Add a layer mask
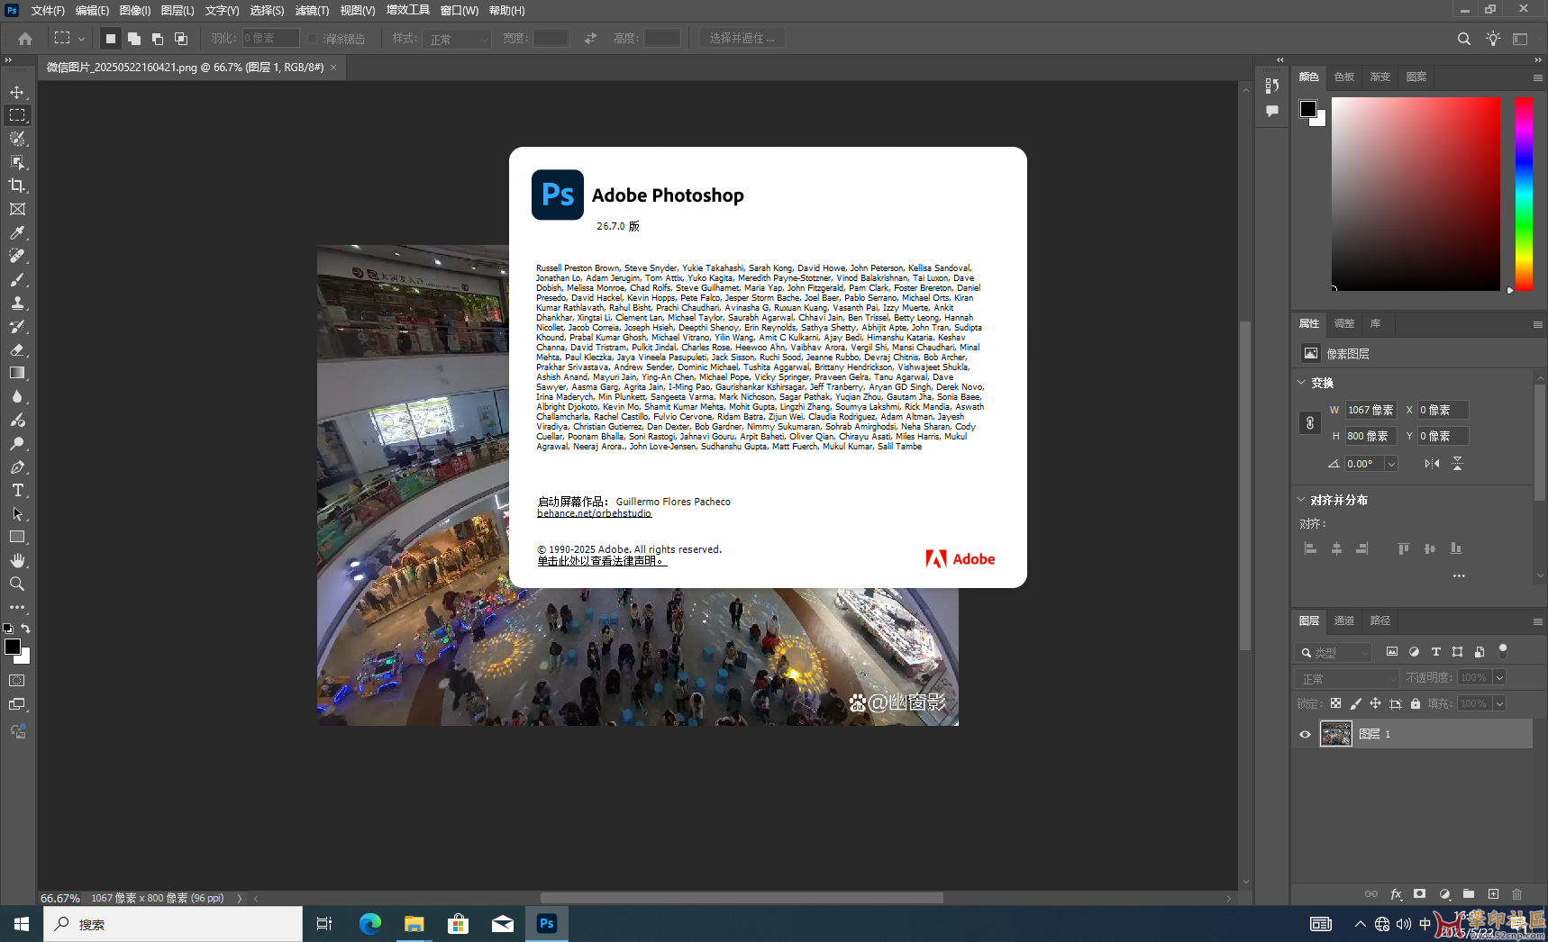Viewport: 1548px width, 942px height. pyautogui.click(x=1420, y=894)
